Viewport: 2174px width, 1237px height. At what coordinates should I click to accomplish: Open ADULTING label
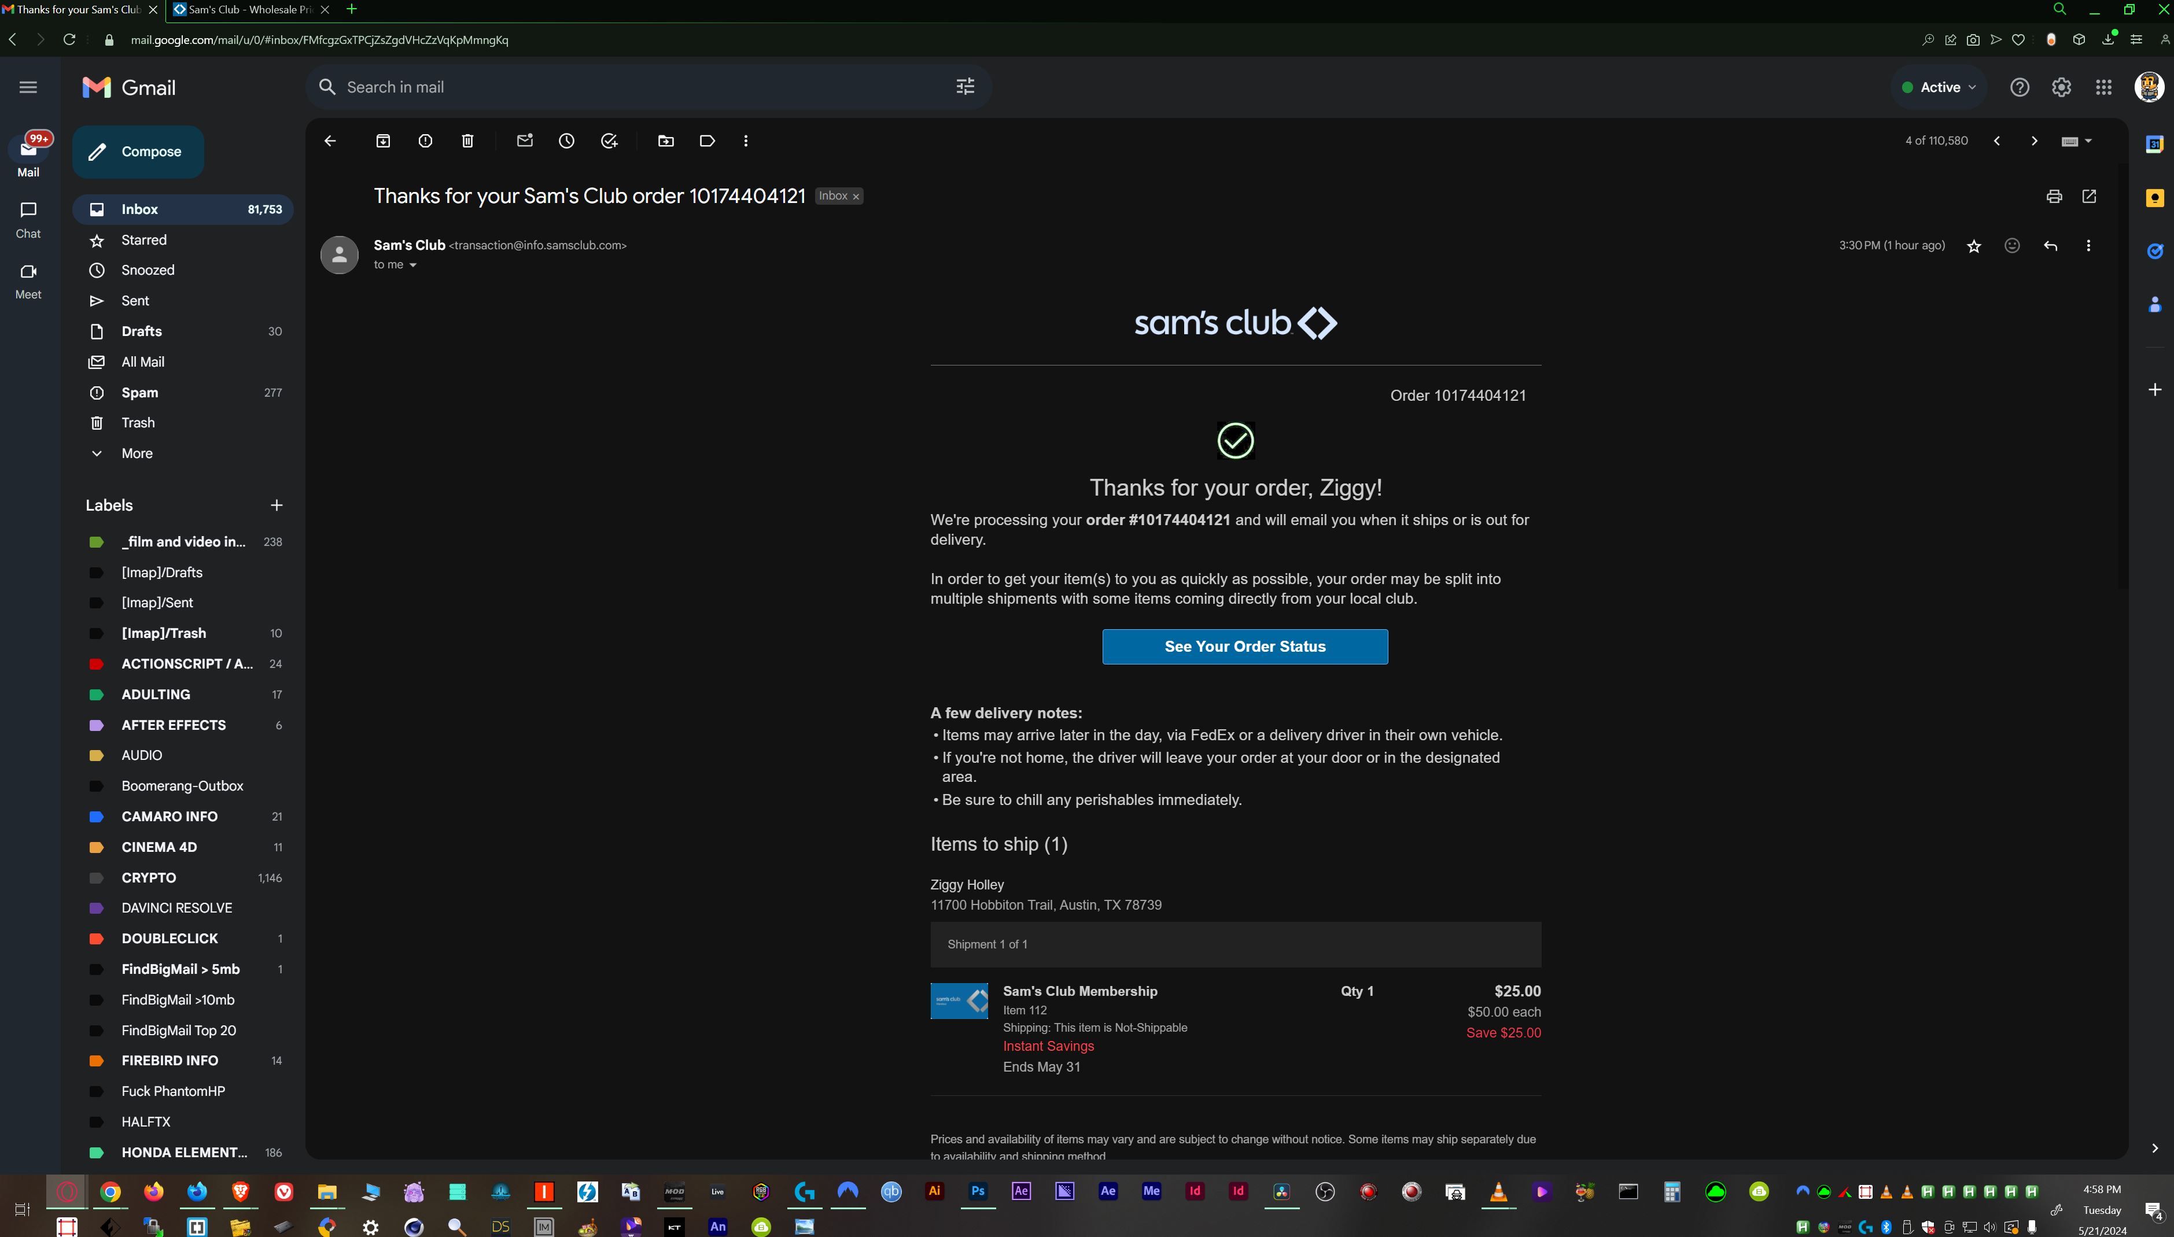[x=183, y=694]
